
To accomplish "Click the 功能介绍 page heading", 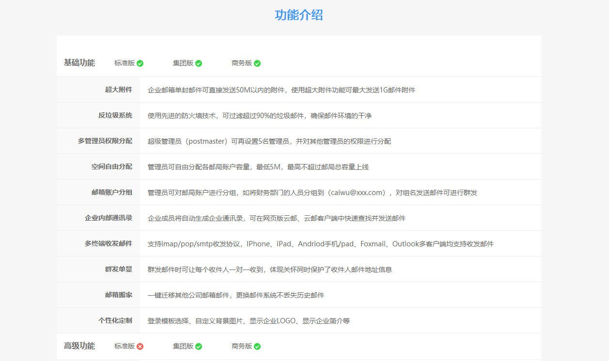I will pyautogui.click(x=298, y=15).
